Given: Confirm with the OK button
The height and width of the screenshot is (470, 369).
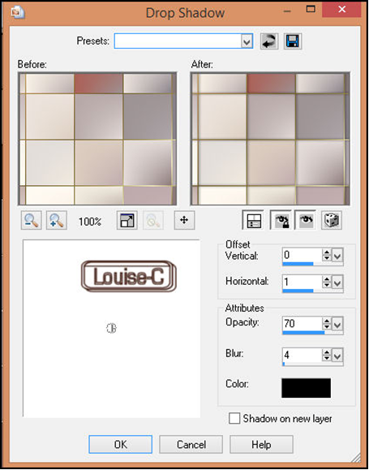Looking at the screenshot, I should (120, 444).
